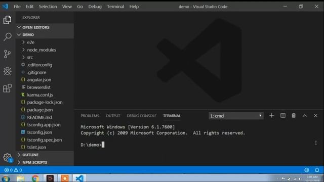This screenshot has height=182, width=324.
Task: Open the Edit menu
Action: (x=29, y=7)
